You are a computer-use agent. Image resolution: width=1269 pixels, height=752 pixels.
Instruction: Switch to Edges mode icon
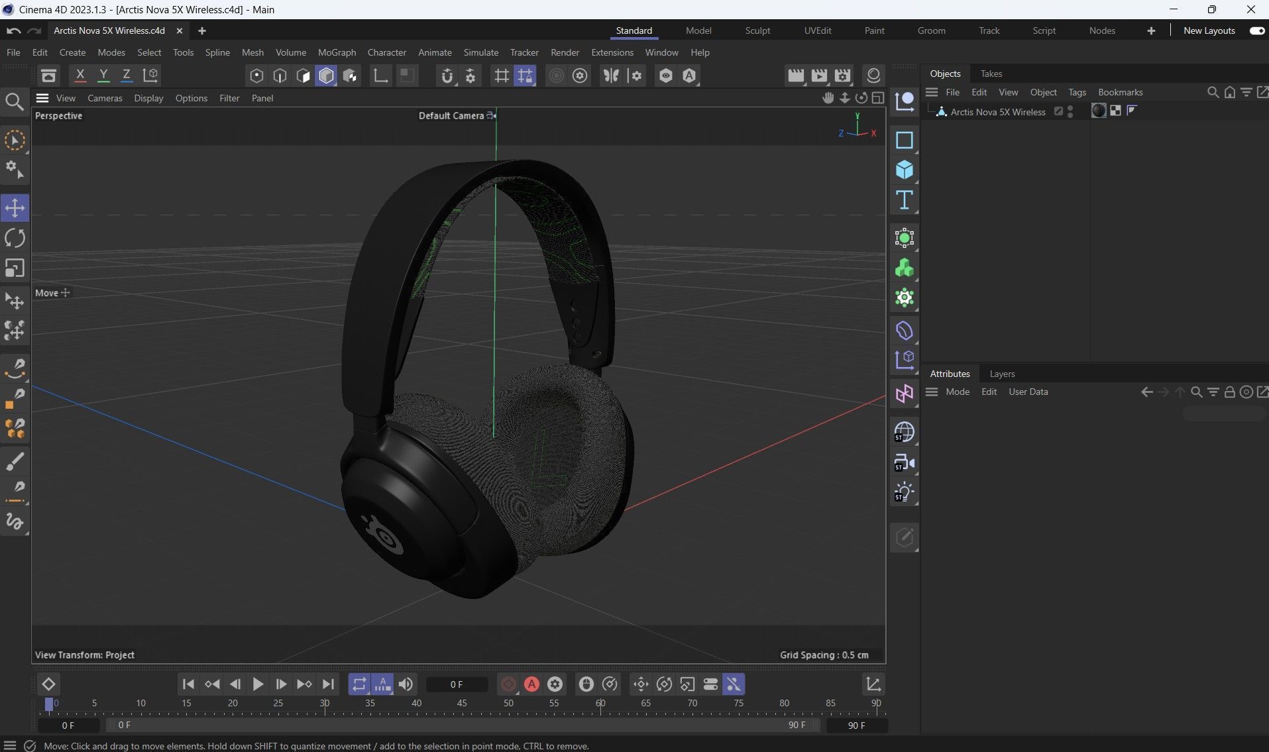(280, 76)
